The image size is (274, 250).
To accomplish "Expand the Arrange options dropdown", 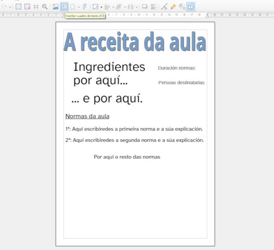I will pos(125,6).
